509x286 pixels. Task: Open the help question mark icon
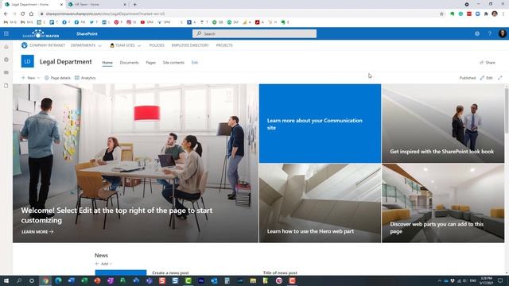(x=490, y=33)
